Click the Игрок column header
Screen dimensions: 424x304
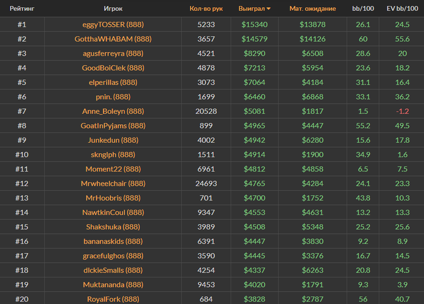(x=113, y=8)
